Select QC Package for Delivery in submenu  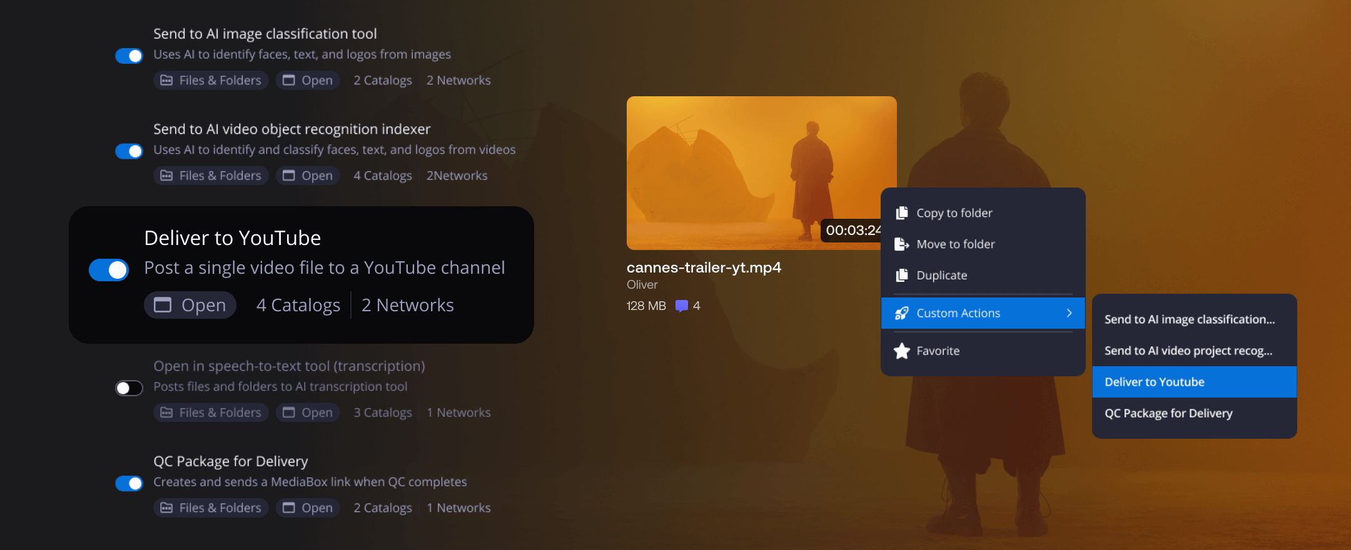[1195, 413]
